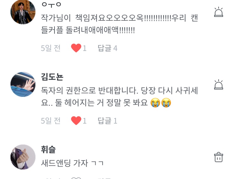Toggle the red heart on 김도뇬's comment
Image resolution: width=239 pixels, height=179 pixels.
tap(76, 120)
